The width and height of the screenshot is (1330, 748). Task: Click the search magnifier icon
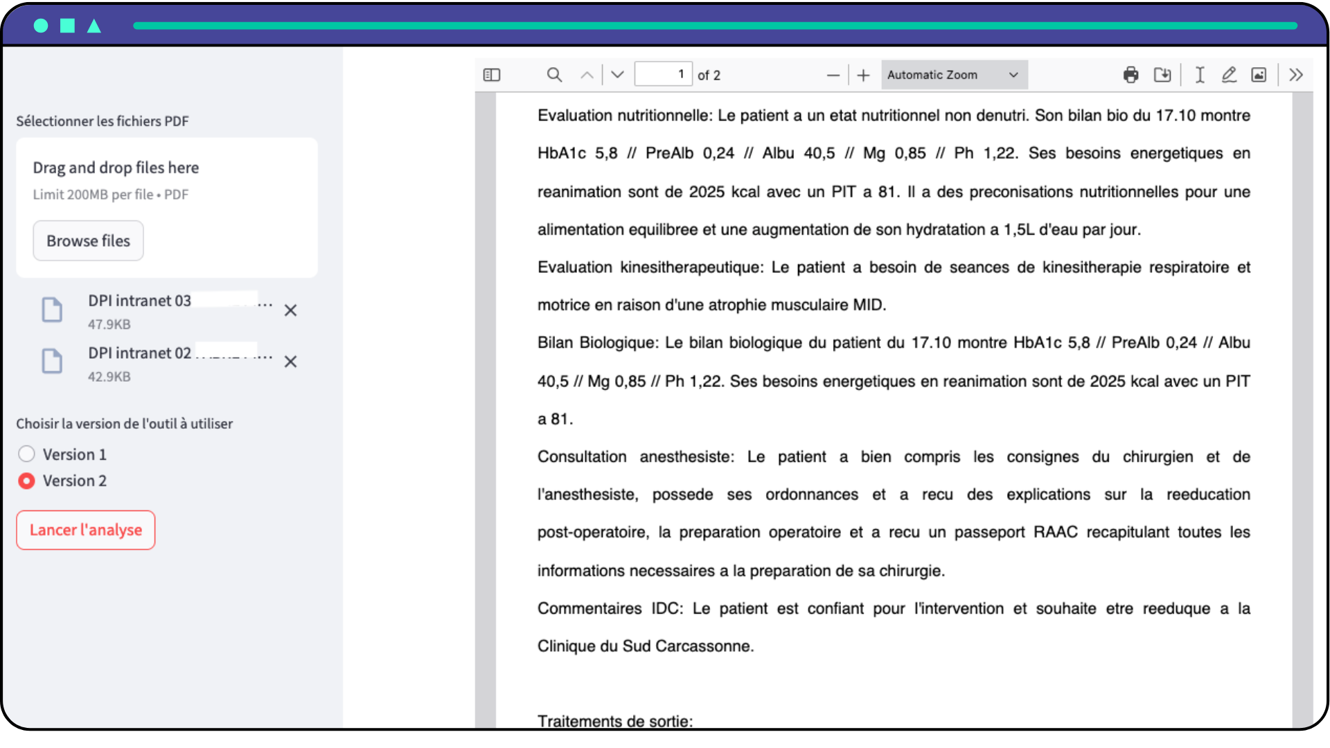click(554, 74)
